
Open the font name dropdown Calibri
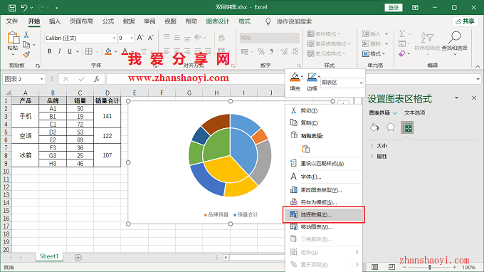click(114, 38)
